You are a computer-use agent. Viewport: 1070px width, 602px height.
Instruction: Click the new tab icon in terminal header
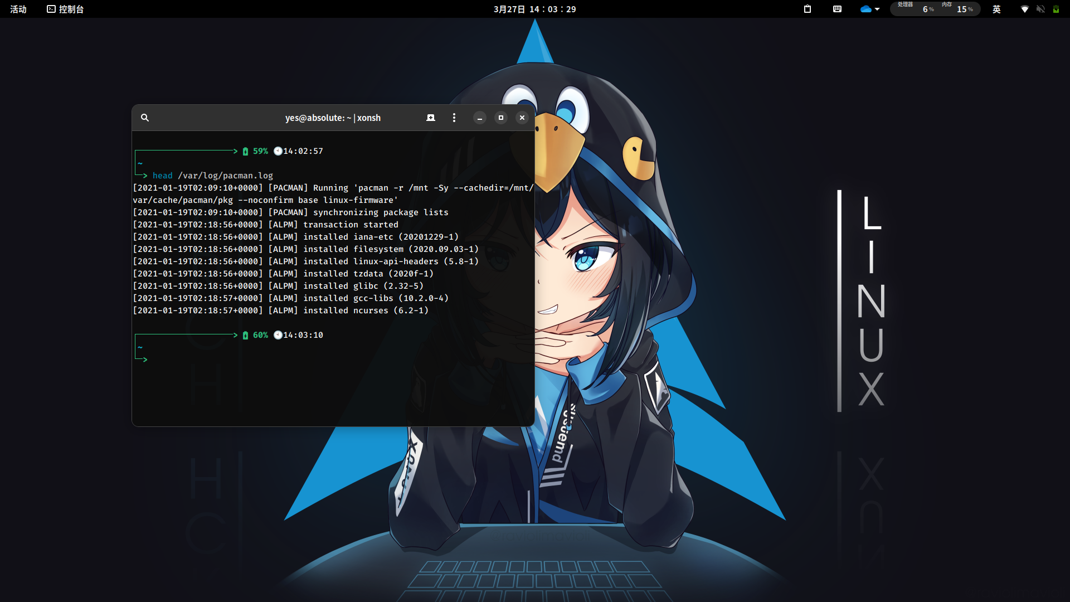click(430, 118)
